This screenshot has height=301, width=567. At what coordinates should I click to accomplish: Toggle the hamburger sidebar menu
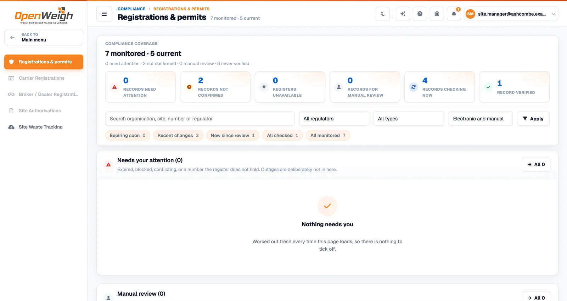tap(104, 14)
